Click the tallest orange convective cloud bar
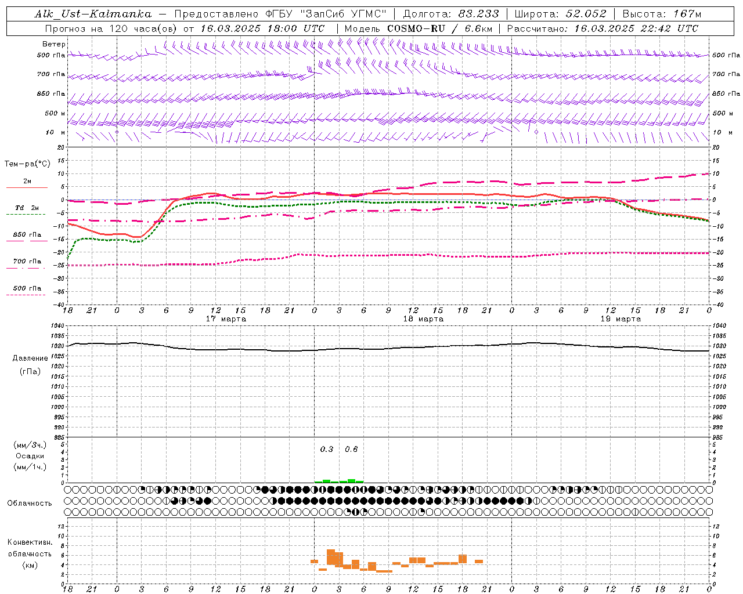This screenshot has height=594, width=743. click(331, 557)
